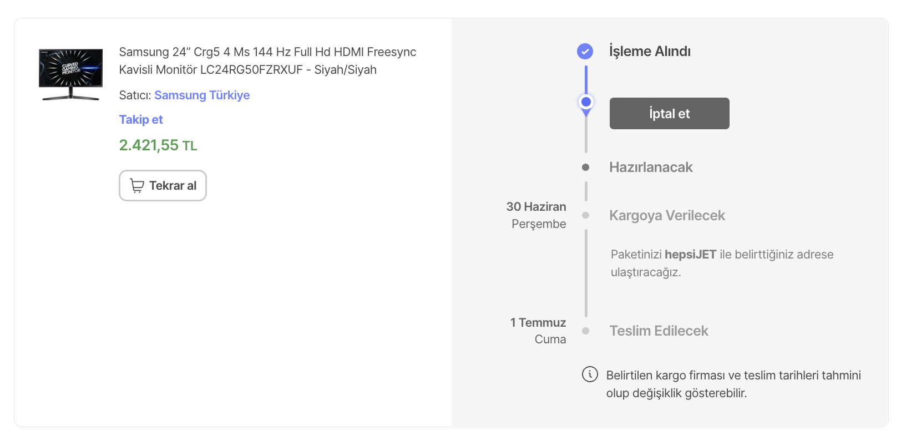Click the Tekrar al button

(163, 185)
